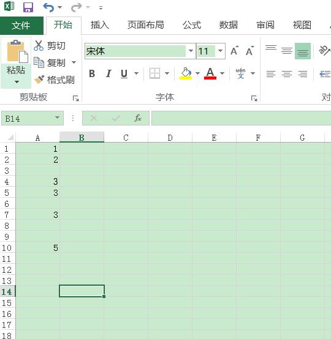Click the font size box showing 11

click(x=206, y=51)
